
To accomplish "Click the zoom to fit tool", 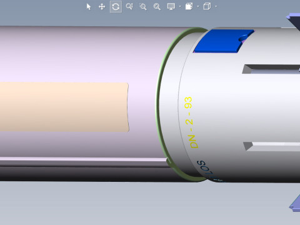I will [157, 7].
